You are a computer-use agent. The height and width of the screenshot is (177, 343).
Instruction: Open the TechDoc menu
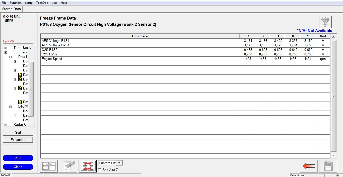click(42, 3)
